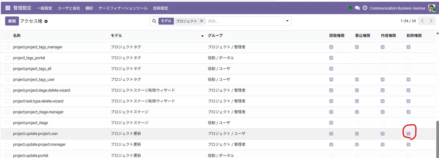This screenshot has width=439, height=158.
Task: Select row project.project_tags_all checkbox
Action: [x=7, y=68]
